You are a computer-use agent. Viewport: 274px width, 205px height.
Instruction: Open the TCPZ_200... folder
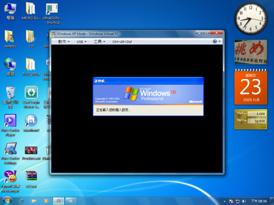tap(31, 67)
